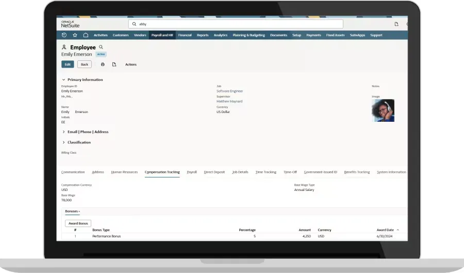Open the Payroll and HR menu
The image size is (464, 273).
coord(162,35)
